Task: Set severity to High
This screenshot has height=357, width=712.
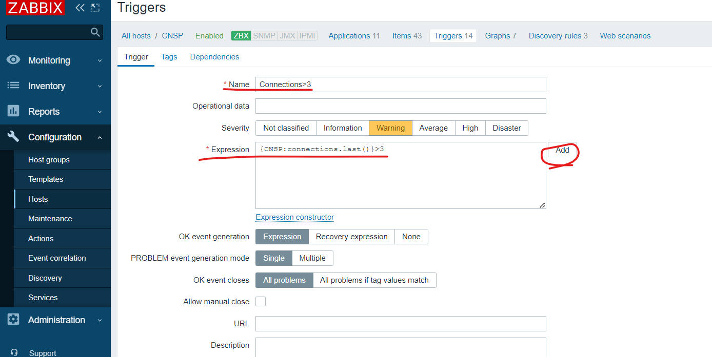Action: click(470, 128)
